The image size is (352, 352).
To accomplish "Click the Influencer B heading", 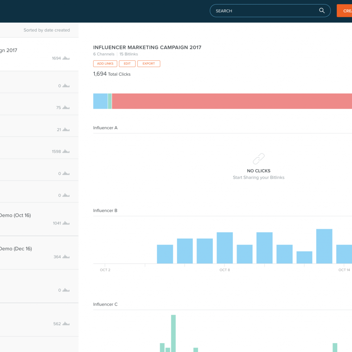I will coord(105,211).
